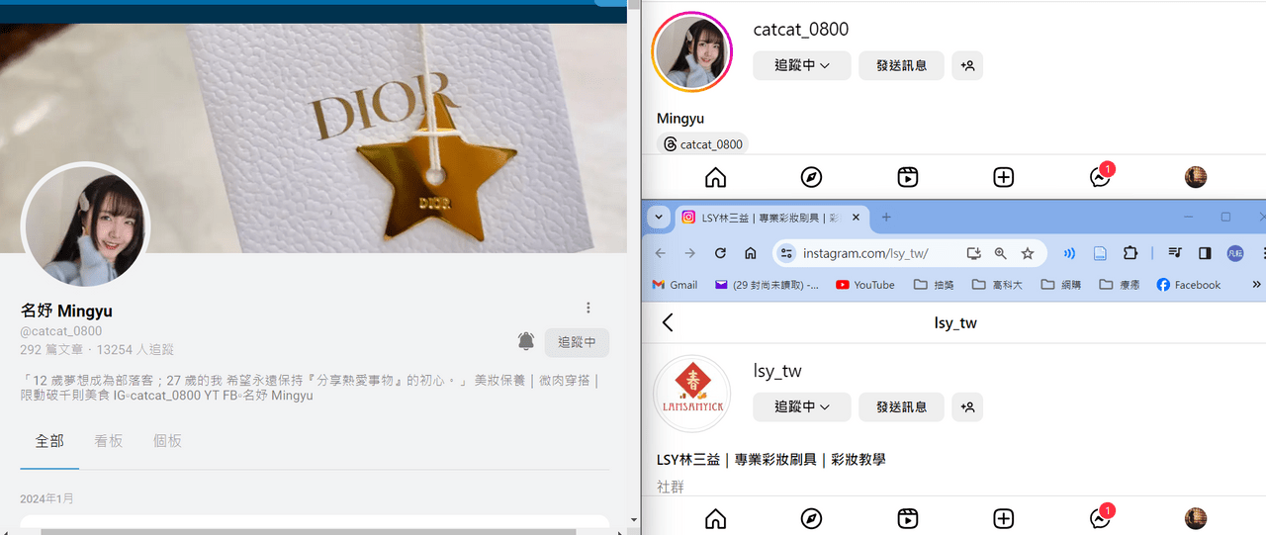Open Chrome tab search dropdown
The image size is (1266, 535).
[659, 218]
